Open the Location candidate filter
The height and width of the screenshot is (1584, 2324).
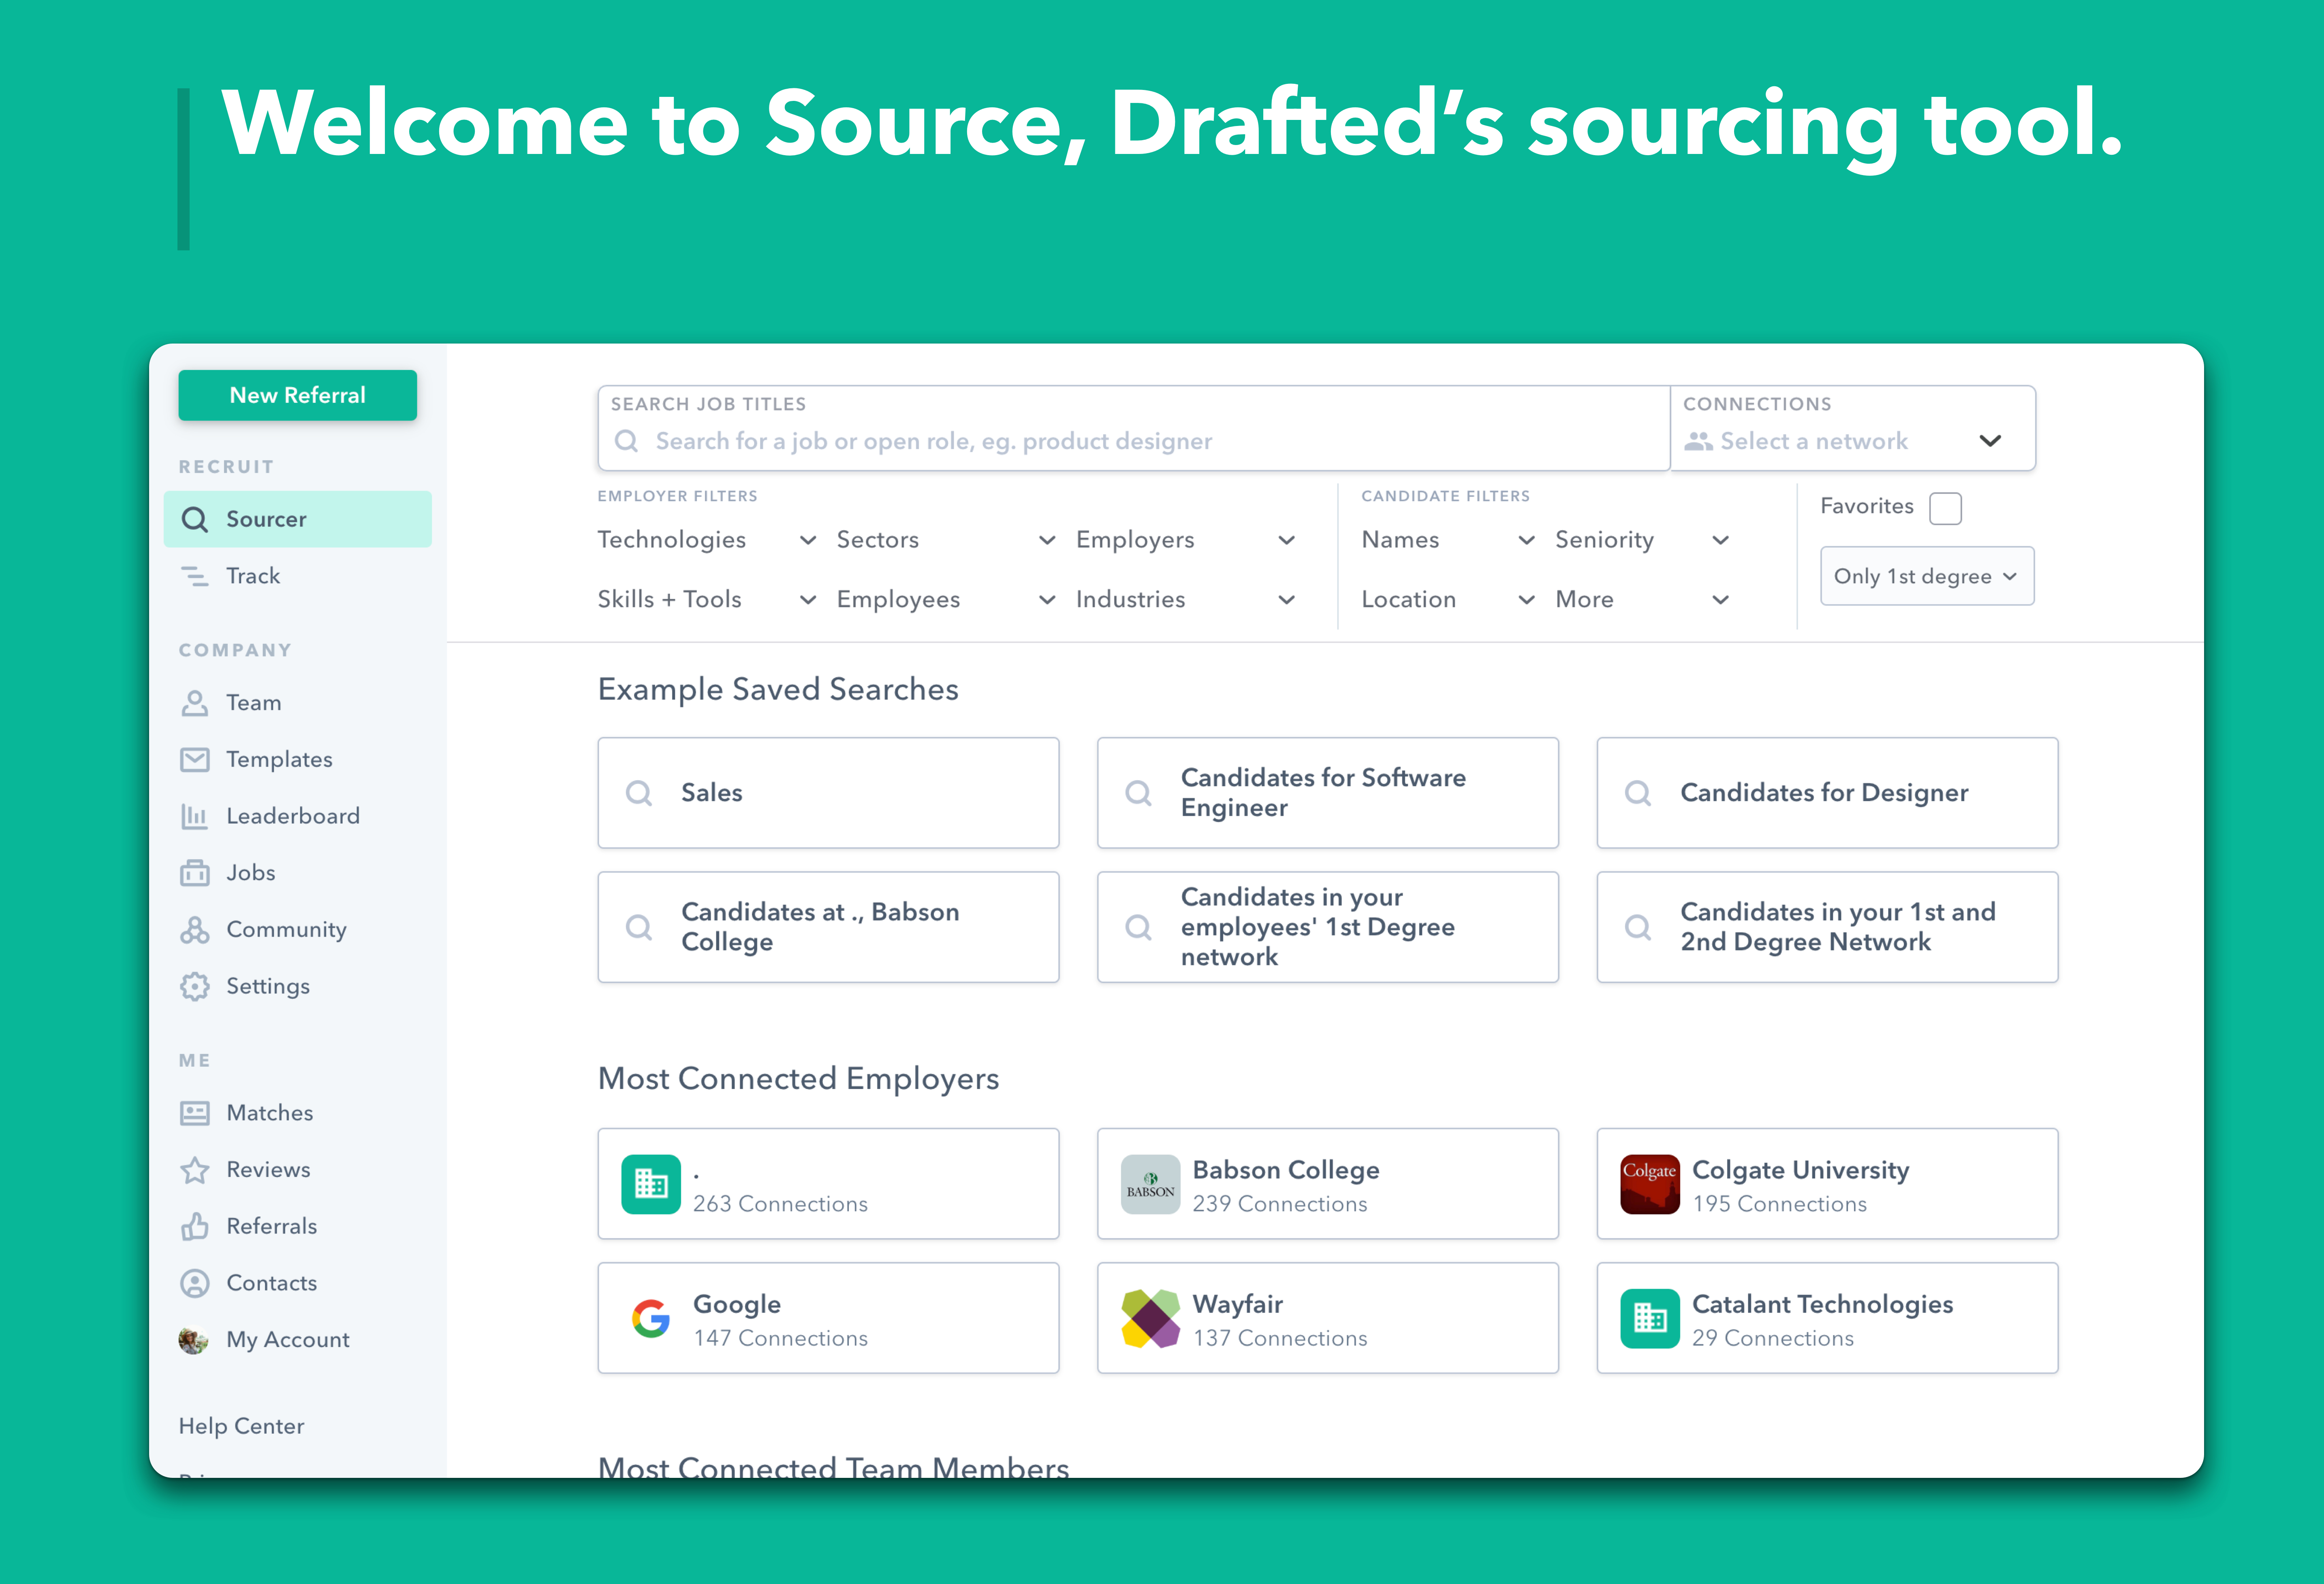coord(1448,600)
